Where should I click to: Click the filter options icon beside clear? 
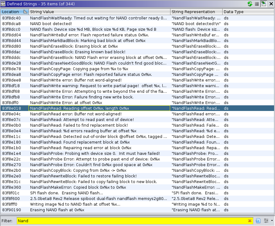coord(258,221)
